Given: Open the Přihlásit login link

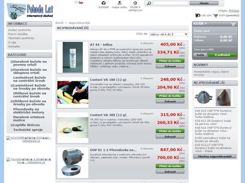Looking at the screenshot, I should [234, 11].
